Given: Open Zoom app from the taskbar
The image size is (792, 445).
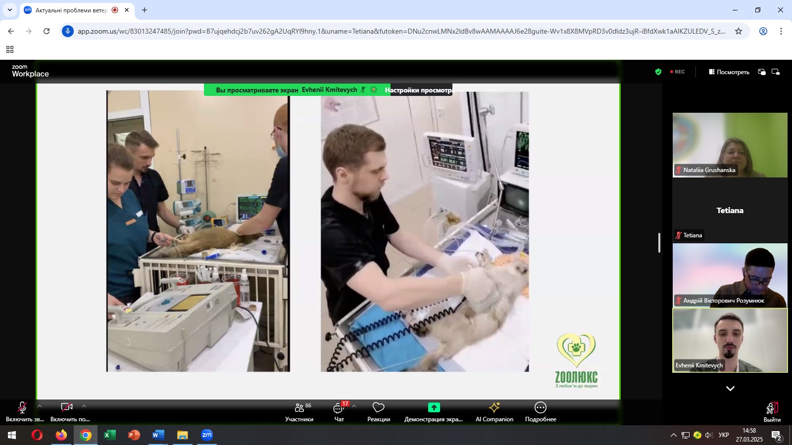Looking at the screenshot, I should (x=207, y=435).
